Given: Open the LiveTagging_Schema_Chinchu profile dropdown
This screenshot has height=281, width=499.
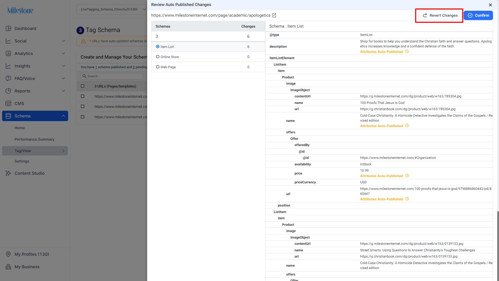Looking at the screenshot, I should tap(112, 9).
